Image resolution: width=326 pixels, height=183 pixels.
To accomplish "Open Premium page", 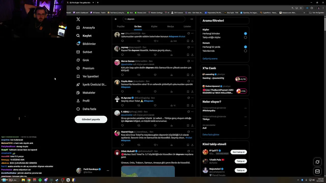I will click(x=85, y=68).
